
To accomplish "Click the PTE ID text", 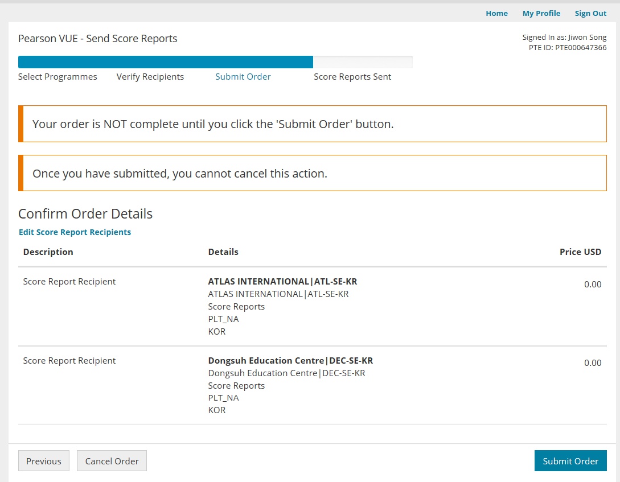I will click(x=567, y=48).
